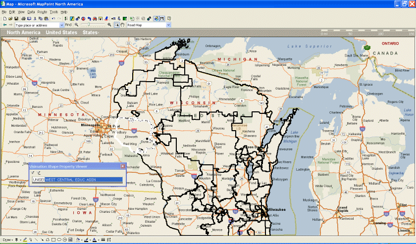This screenshot has height=244, width=416.
Task: Open the View menu
Action: [21, 12]
